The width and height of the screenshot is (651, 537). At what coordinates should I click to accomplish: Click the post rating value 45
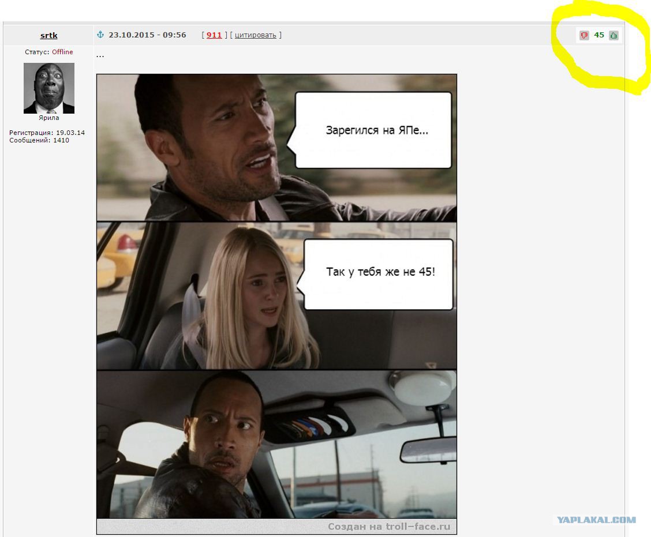coord(599,35)
